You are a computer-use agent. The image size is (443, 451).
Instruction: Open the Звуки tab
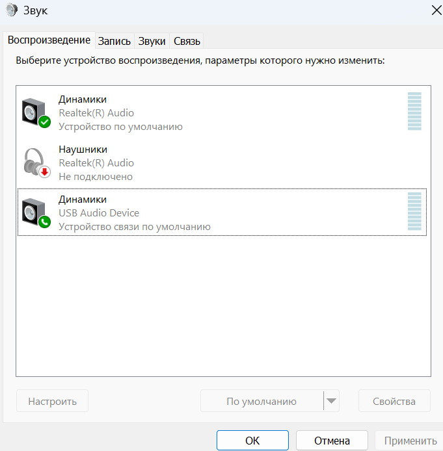[152, 41]
